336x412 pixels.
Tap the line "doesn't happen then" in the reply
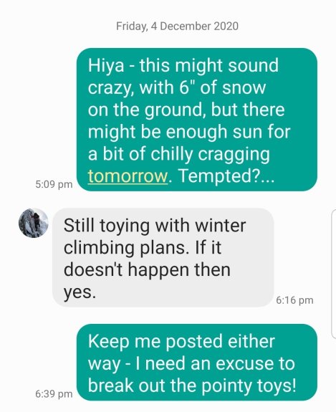click(x=147, y=269)
